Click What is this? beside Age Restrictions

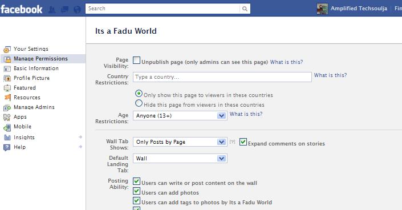tap(246, 114)
